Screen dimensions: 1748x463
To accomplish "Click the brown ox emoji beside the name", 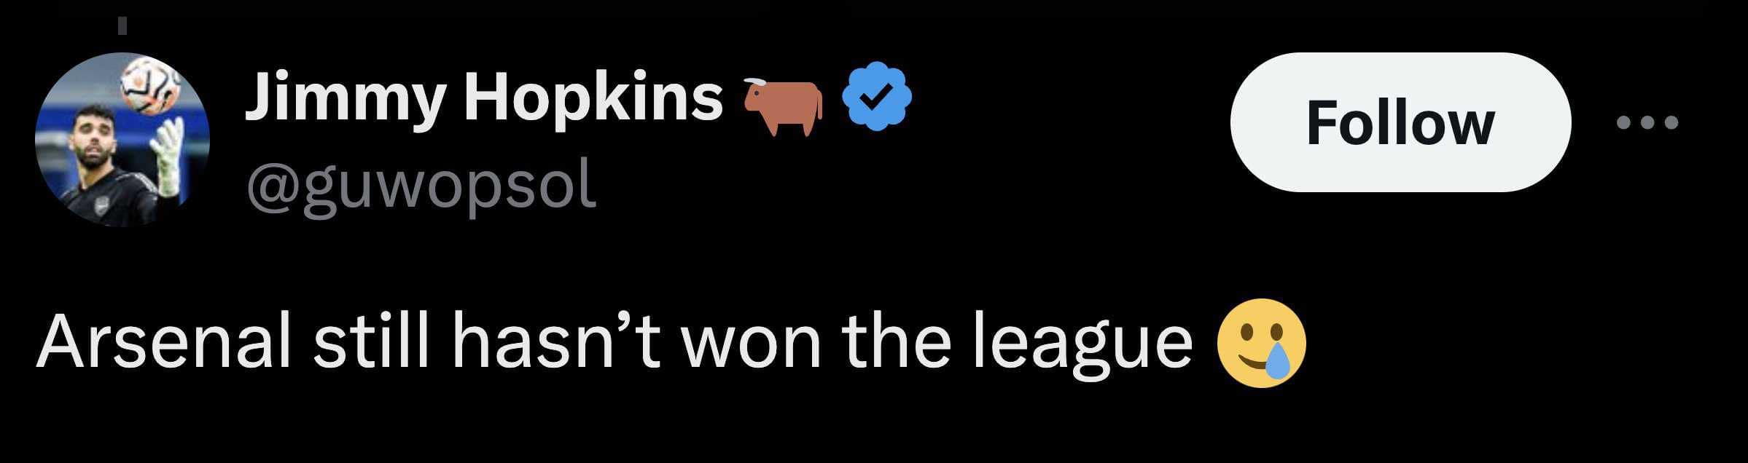I will coord(783,106).
